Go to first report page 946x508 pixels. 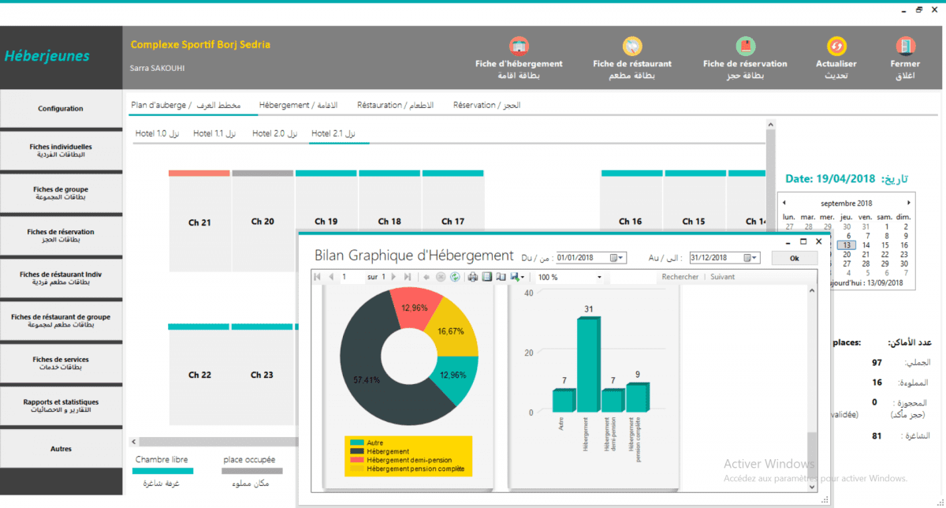pyautogui.click(x=318, y=277)
